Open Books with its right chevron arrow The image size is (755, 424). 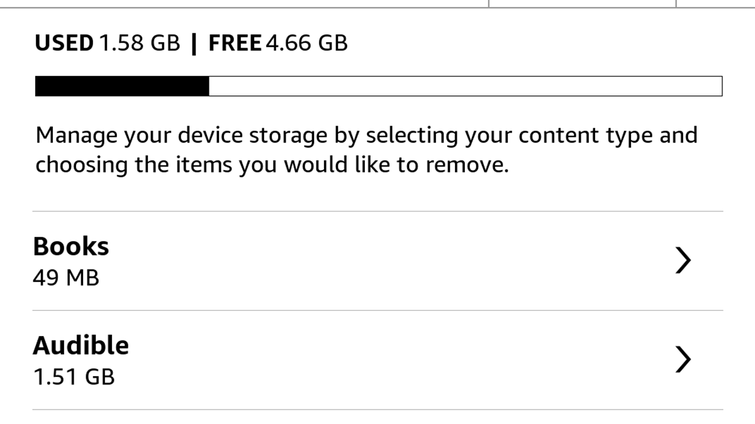683,261
